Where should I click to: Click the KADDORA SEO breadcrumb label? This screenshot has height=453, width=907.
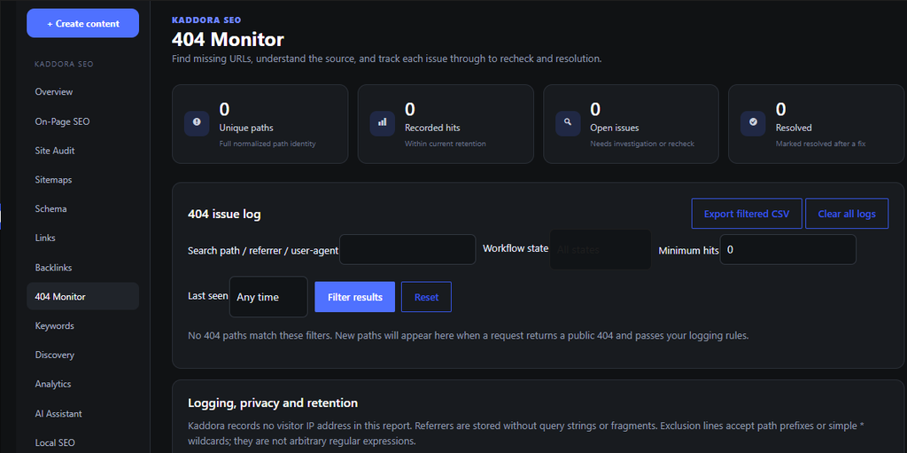click(x=206, y=20)
